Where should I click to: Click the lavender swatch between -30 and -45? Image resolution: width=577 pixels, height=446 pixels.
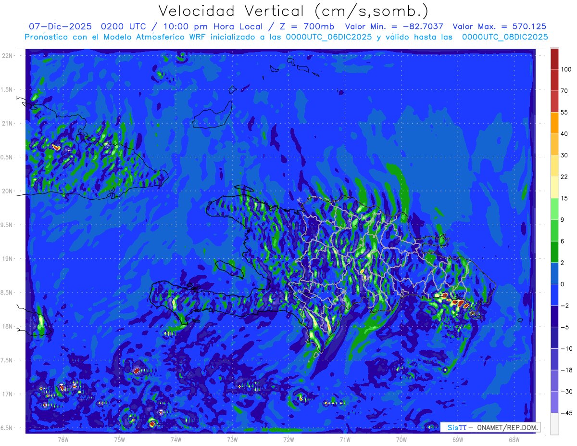554,401
